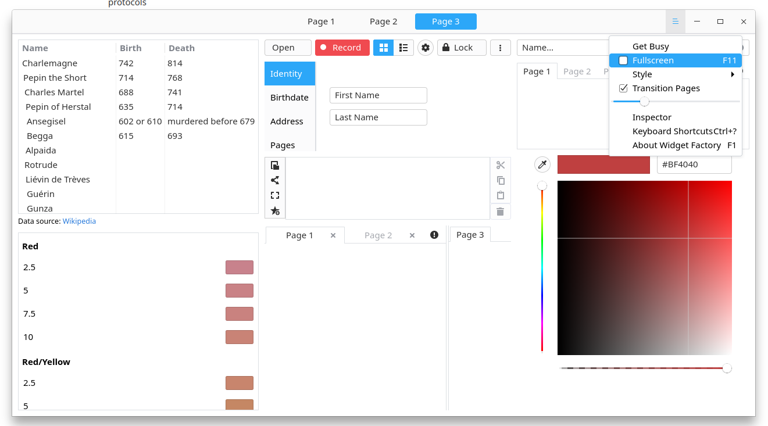Screen dimensions: 768x426
Task: Click the share icon in side toolbar
Action: pyautogui.click(x=275, y=180)
